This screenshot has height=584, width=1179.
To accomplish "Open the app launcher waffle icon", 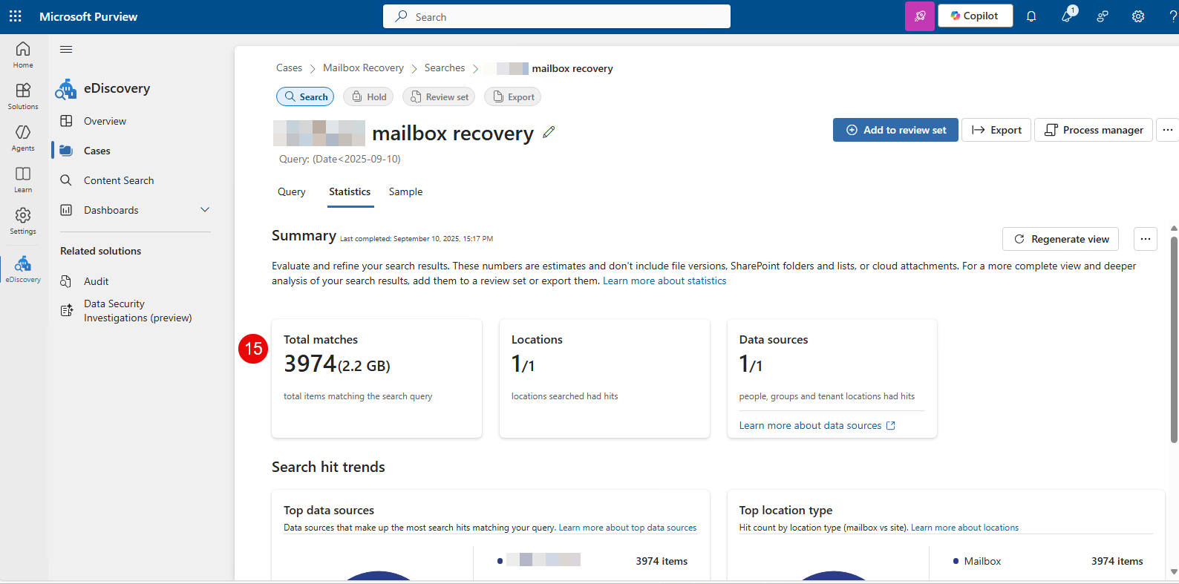I will tap(15, 16).
